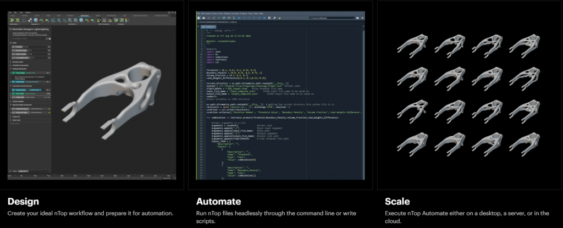Screen dimensions: 563x228
Task: Collapse the Topology Optimization section
Action: click(10, 69)
